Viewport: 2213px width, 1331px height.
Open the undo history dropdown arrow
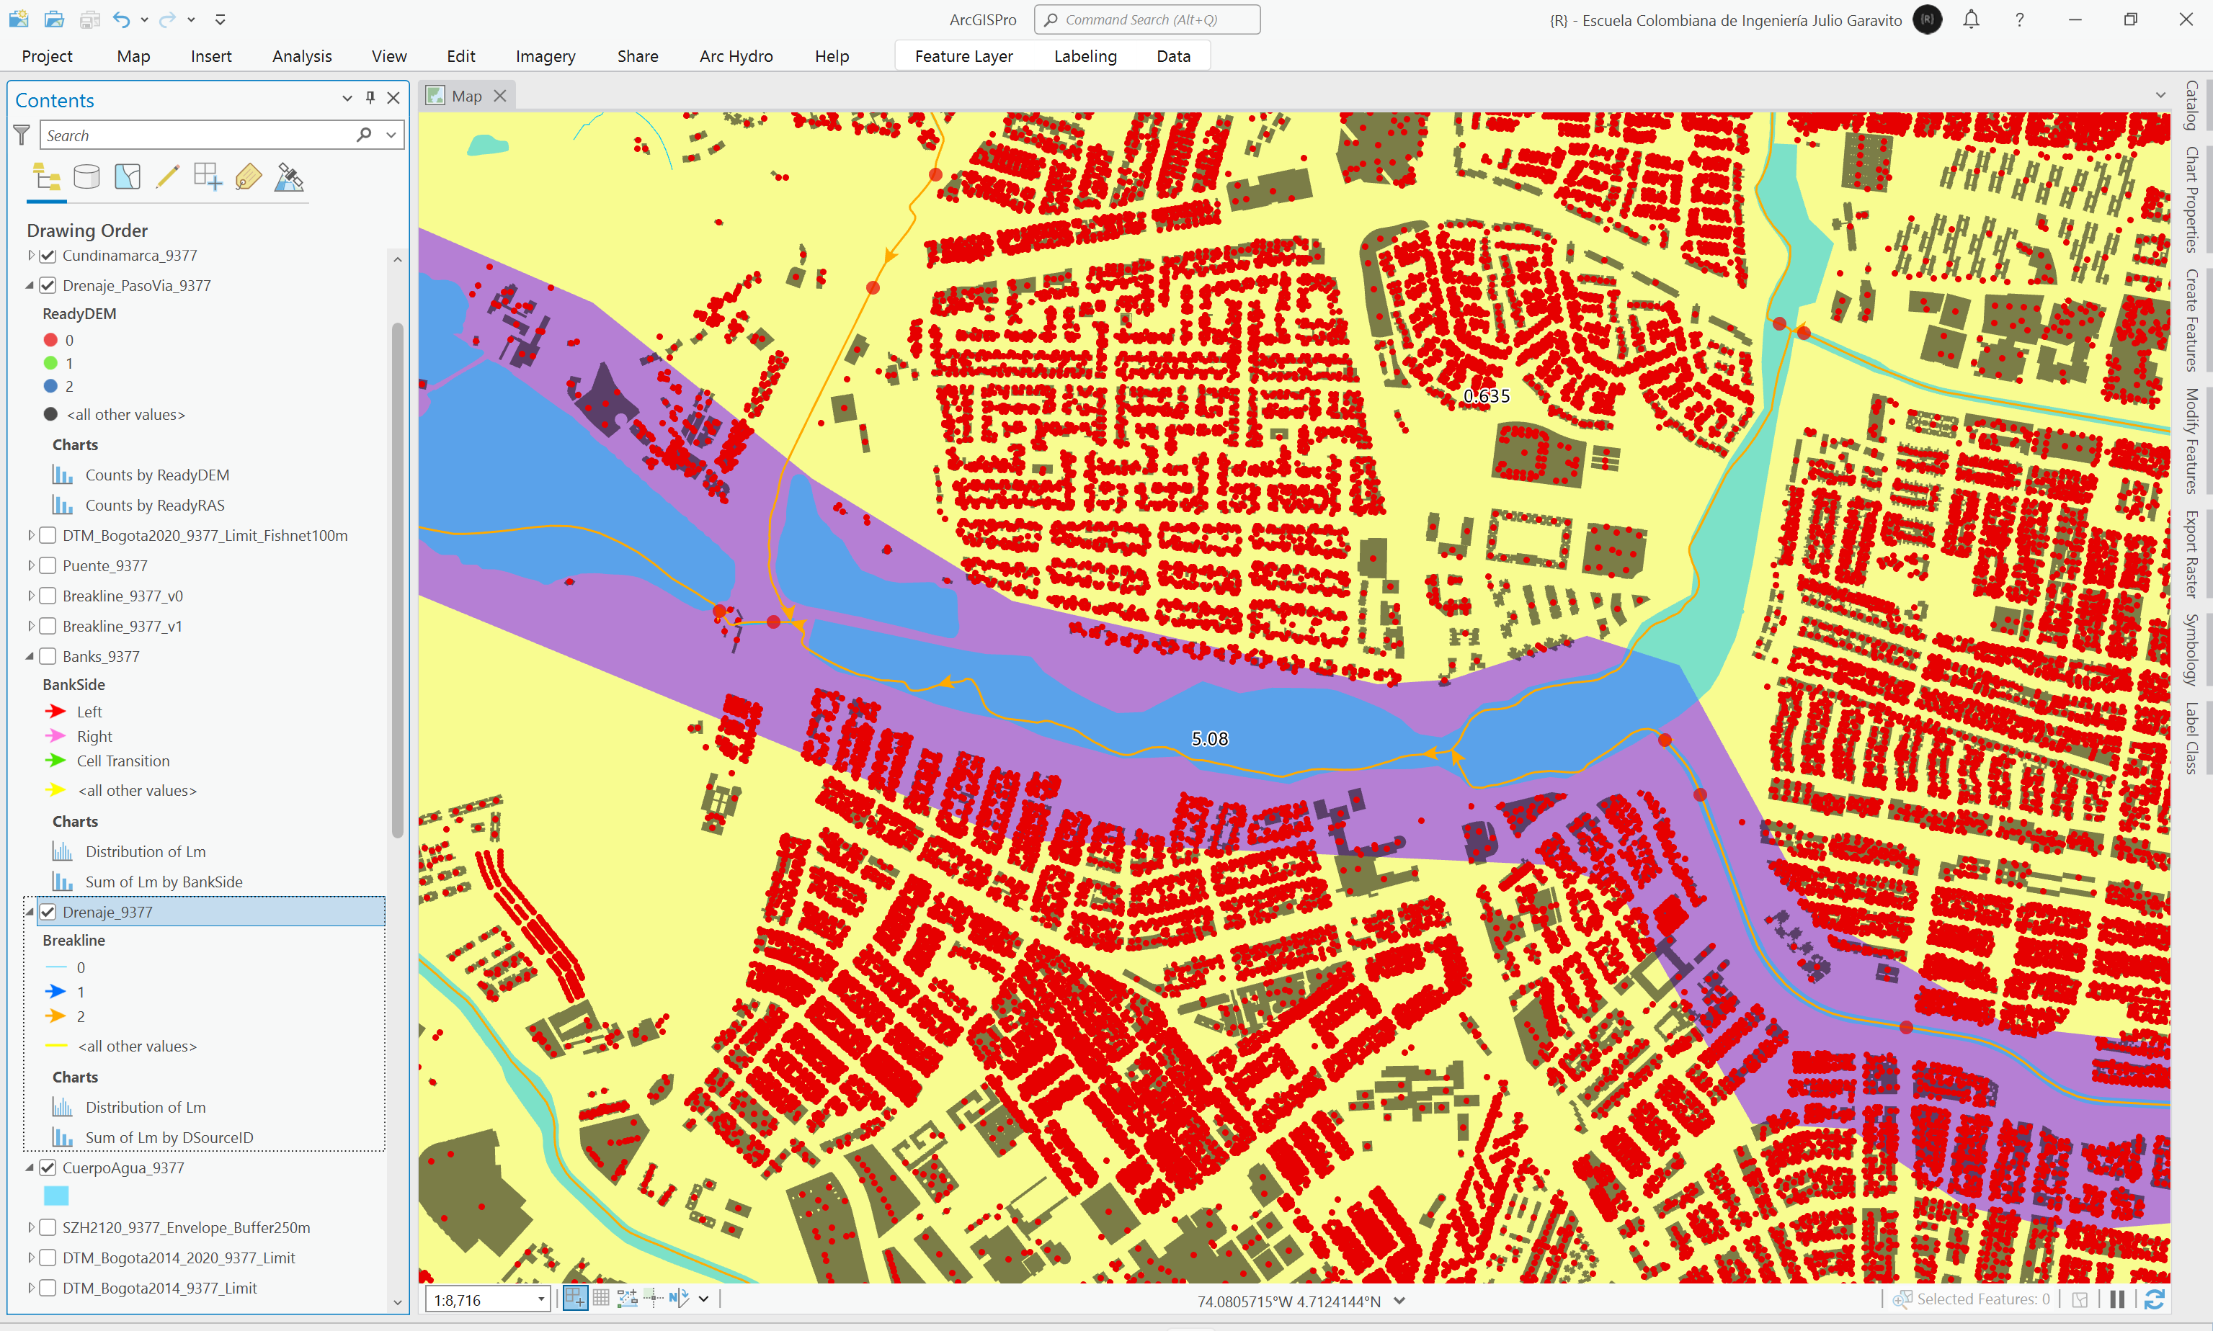(x=143, y=19)
